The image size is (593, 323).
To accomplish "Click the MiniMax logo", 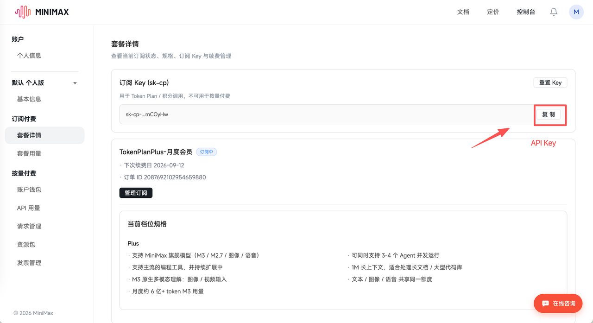I will (x=42, y=12).
